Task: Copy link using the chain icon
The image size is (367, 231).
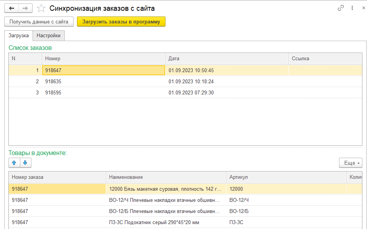Action: [x=341, y=8]
